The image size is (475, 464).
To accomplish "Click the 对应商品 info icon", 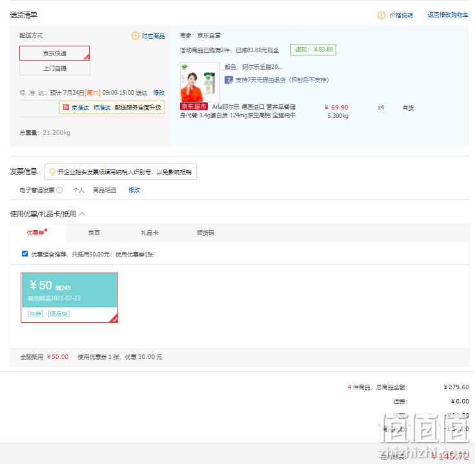I will coord(135,35).
